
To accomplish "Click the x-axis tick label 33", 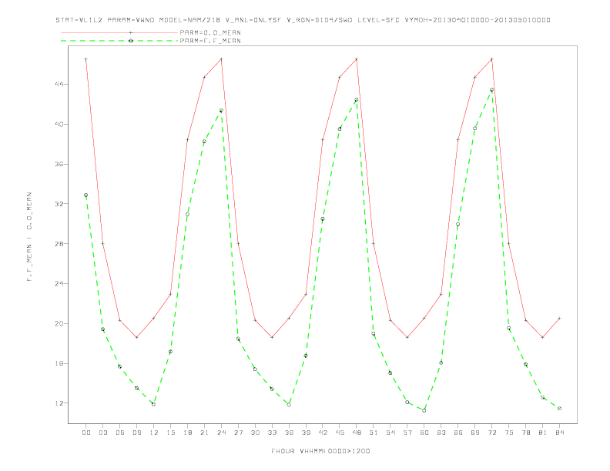I will tap(273, 433).
